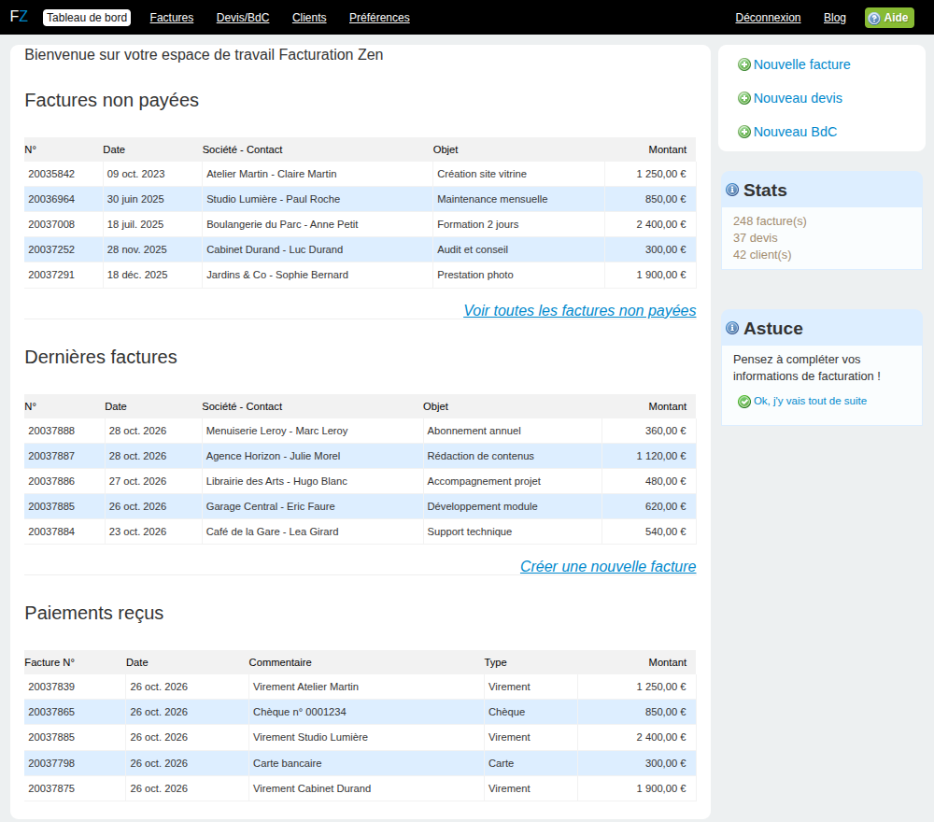
Task: Click Ok, j'y vais tout de suite
Action: click(x=810, y=402)
